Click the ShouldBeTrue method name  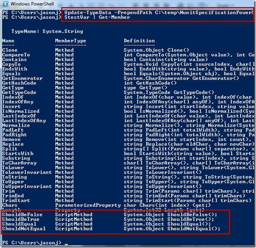(21, 219)
